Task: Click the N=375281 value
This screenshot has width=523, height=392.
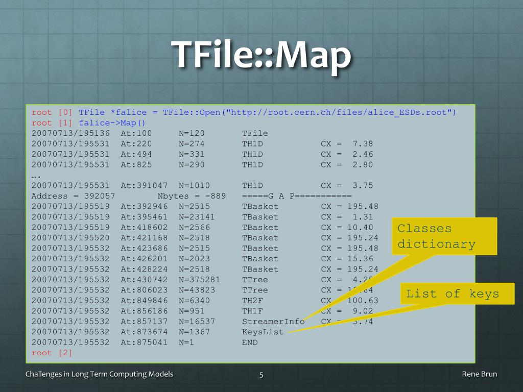Action: (x=200, y=280)
